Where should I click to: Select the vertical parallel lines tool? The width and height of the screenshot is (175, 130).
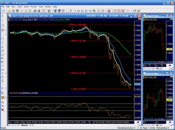[3, 73]
